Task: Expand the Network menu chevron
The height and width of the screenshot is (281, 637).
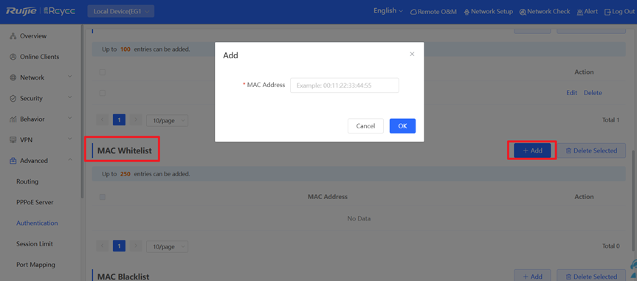Action: point(70,77)
